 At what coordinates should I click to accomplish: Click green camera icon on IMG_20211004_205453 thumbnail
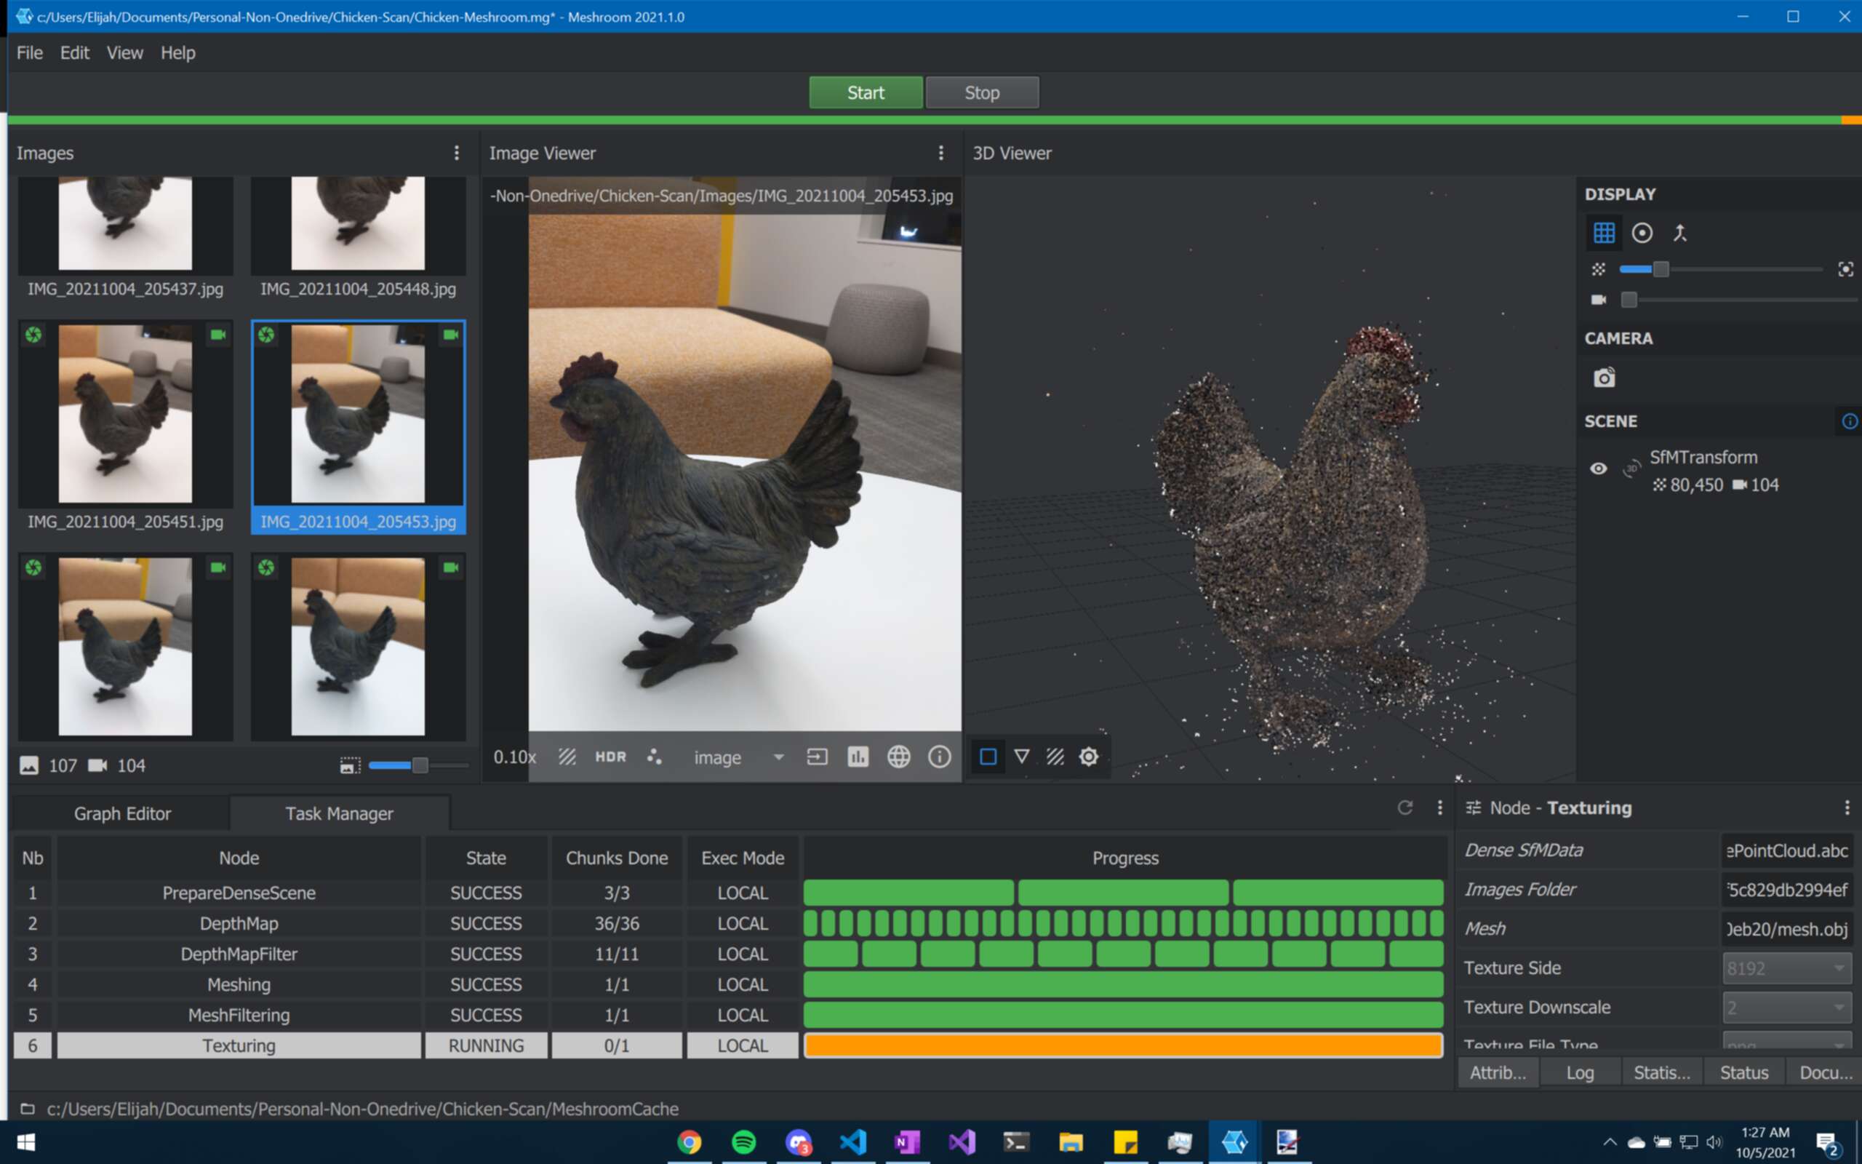pyautogui.click(x=451, y=334)
